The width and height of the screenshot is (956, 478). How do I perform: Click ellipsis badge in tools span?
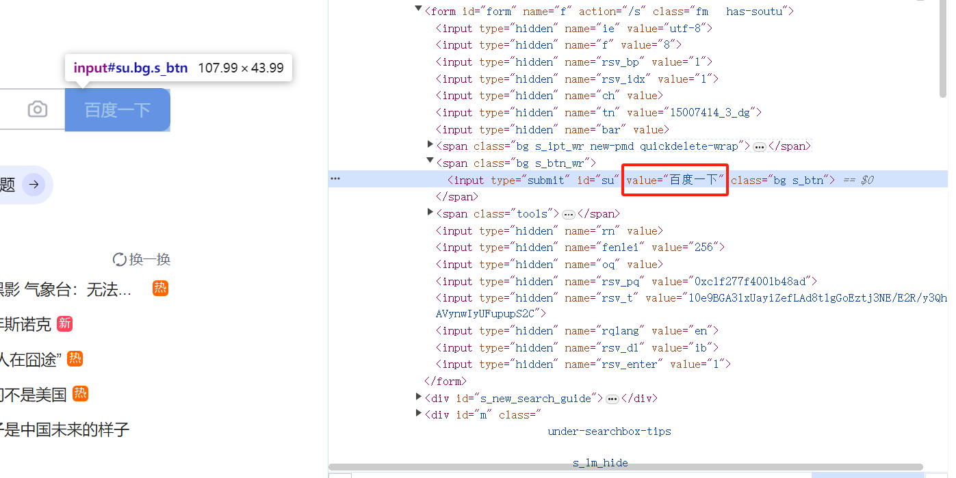point(568,215)
